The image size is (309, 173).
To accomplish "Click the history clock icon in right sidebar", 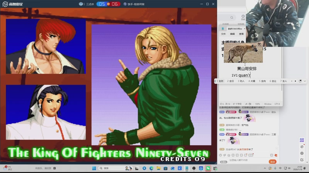I will point(302,146).
